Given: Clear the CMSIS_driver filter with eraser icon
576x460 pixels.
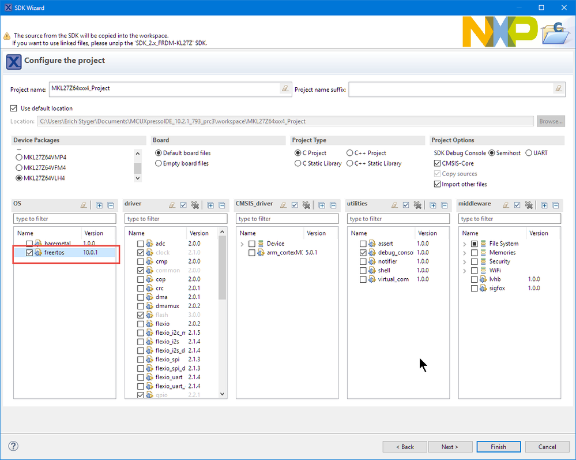Looking at the screenshot, I should [284, 205].
